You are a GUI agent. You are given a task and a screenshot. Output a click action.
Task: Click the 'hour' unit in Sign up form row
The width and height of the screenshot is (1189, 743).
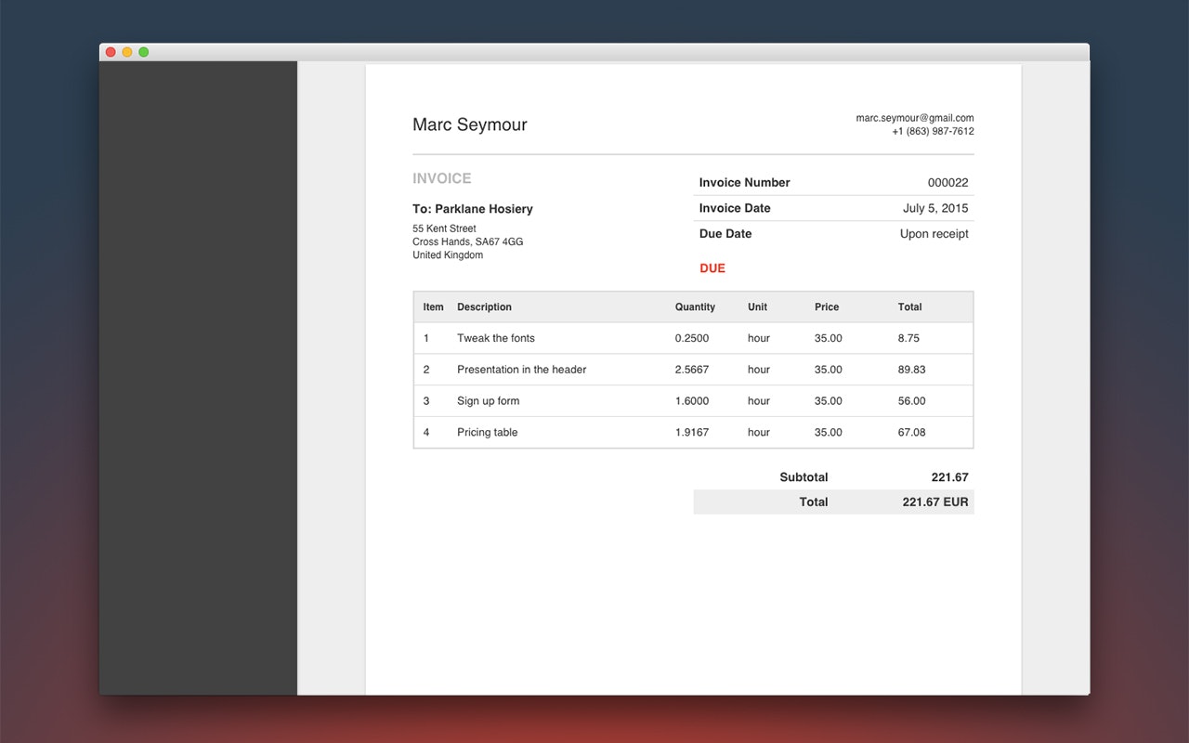click(x=759, y=401)
